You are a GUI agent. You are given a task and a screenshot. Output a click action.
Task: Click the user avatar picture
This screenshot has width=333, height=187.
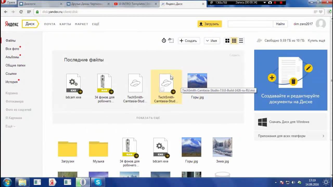coord(321,24)
